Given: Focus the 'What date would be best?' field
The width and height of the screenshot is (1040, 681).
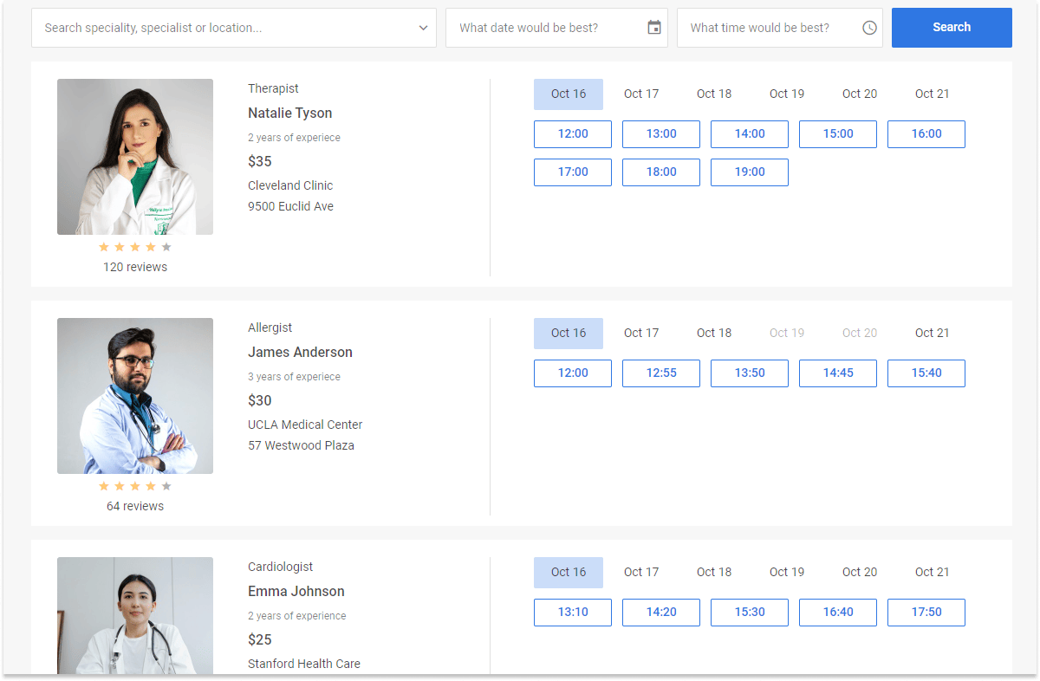Looking at the screenshot, I should point(556,28).
